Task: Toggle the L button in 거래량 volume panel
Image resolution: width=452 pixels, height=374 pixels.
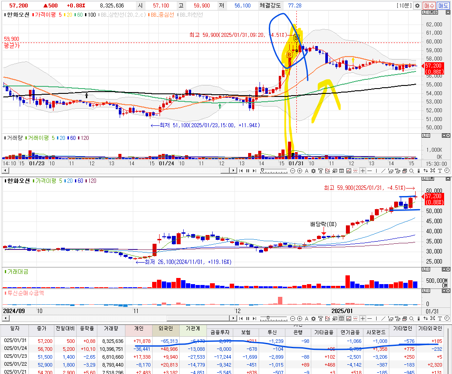Action: [x=424, y=135]
